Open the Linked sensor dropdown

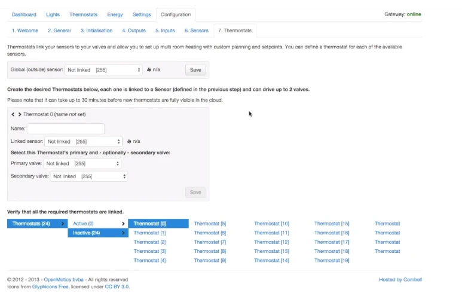[84, 142]
